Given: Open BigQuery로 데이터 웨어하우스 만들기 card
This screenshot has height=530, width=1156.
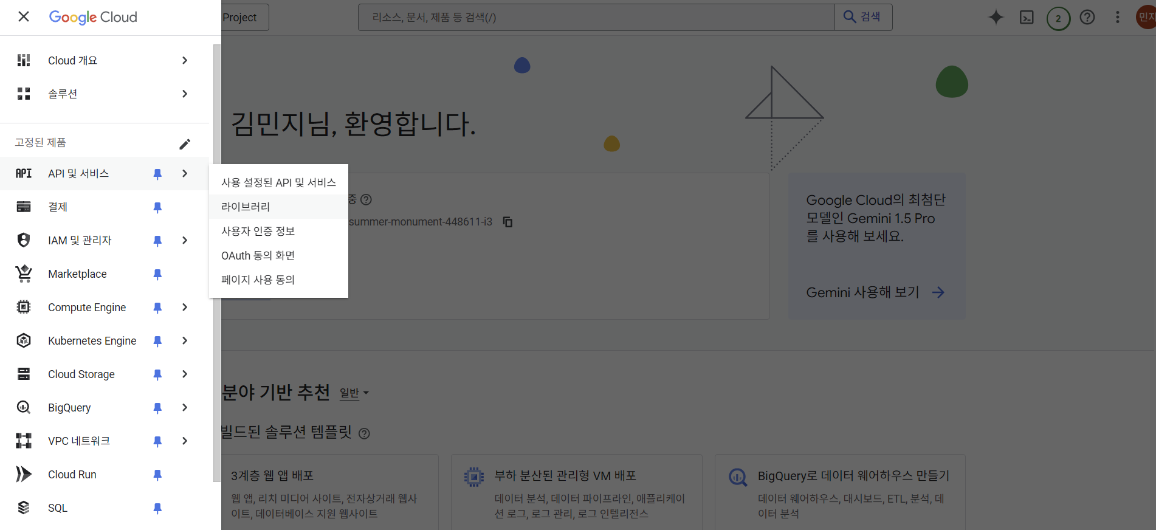Looking at the screenshot, I should coord(841,492).
